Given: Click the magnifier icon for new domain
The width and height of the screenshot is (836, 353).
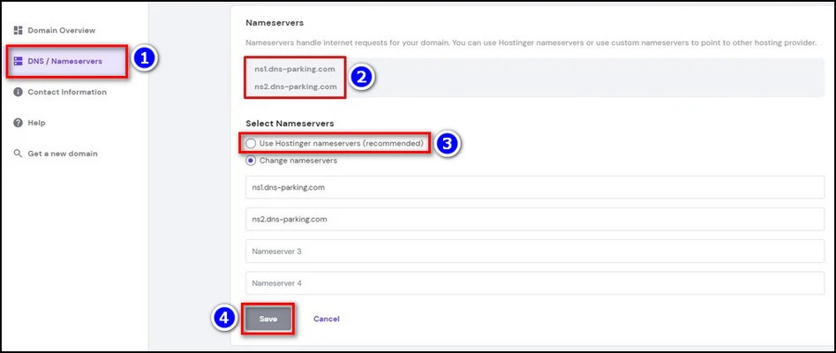Looking at the screenshot, I should pos(18,154).
